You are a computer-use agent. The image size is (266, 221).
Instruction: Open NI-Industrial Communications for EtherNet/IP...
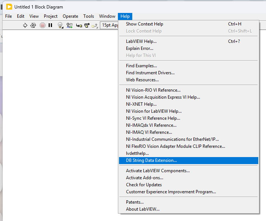tap(189, 139)
